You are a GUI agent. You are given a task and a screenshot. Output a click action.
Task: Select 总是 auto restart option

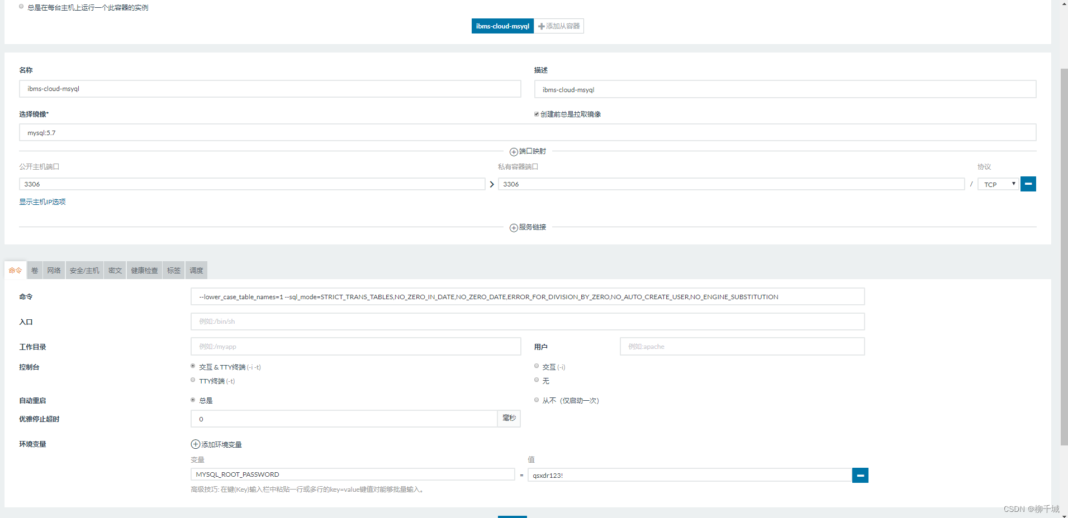193,400
